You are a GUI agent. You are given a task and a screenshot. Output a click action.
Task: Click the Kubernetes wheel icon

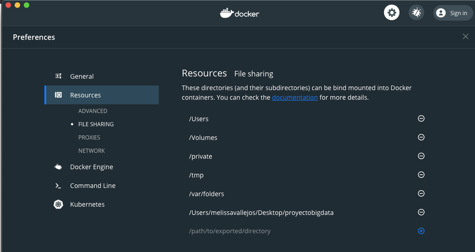pyautogui.click(x=58, y=204)
